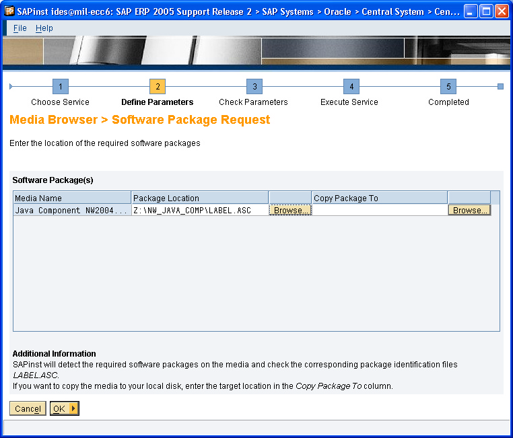Focus the empty Copy Package To field
The width and height of the screenshot is (513, 438).
379,211
